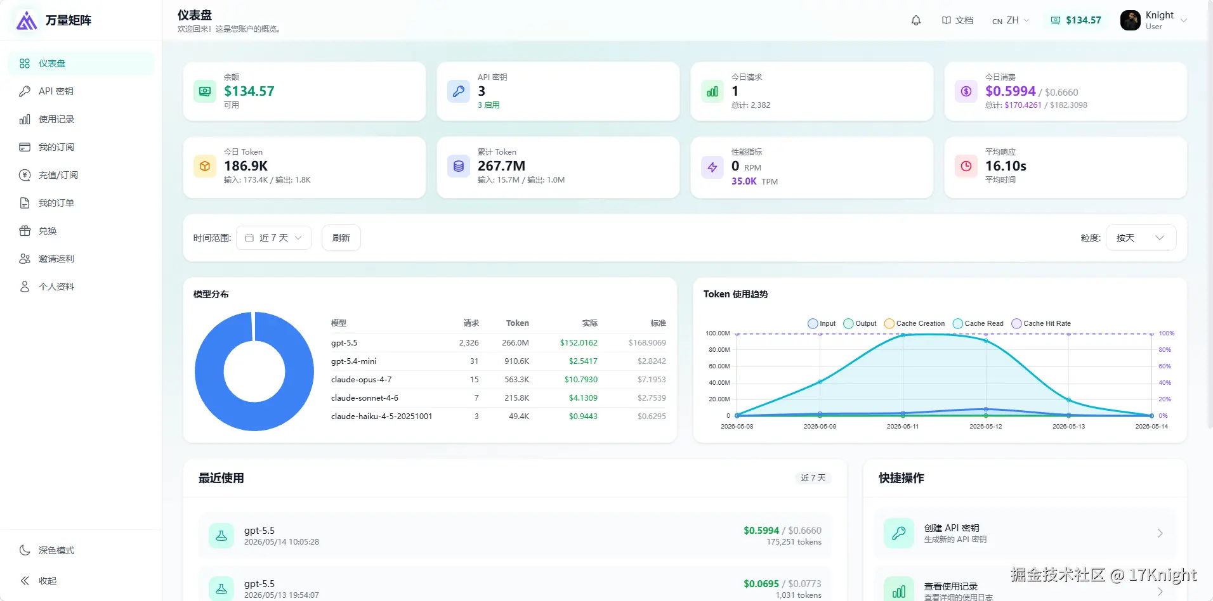Click the 平均响应 clock icon
This screenshot has width=1213, height=601.
pos(966,166)
